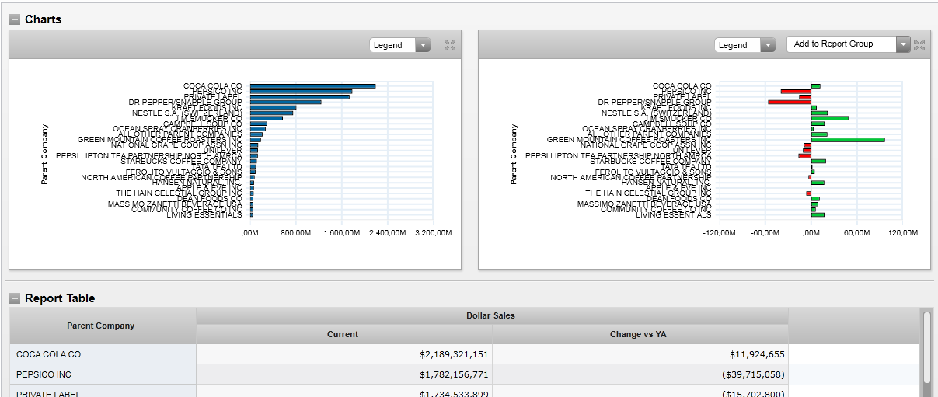Click the Dollar Sales group header
Screen dimensions: 938x397
(x=490, y=315)
